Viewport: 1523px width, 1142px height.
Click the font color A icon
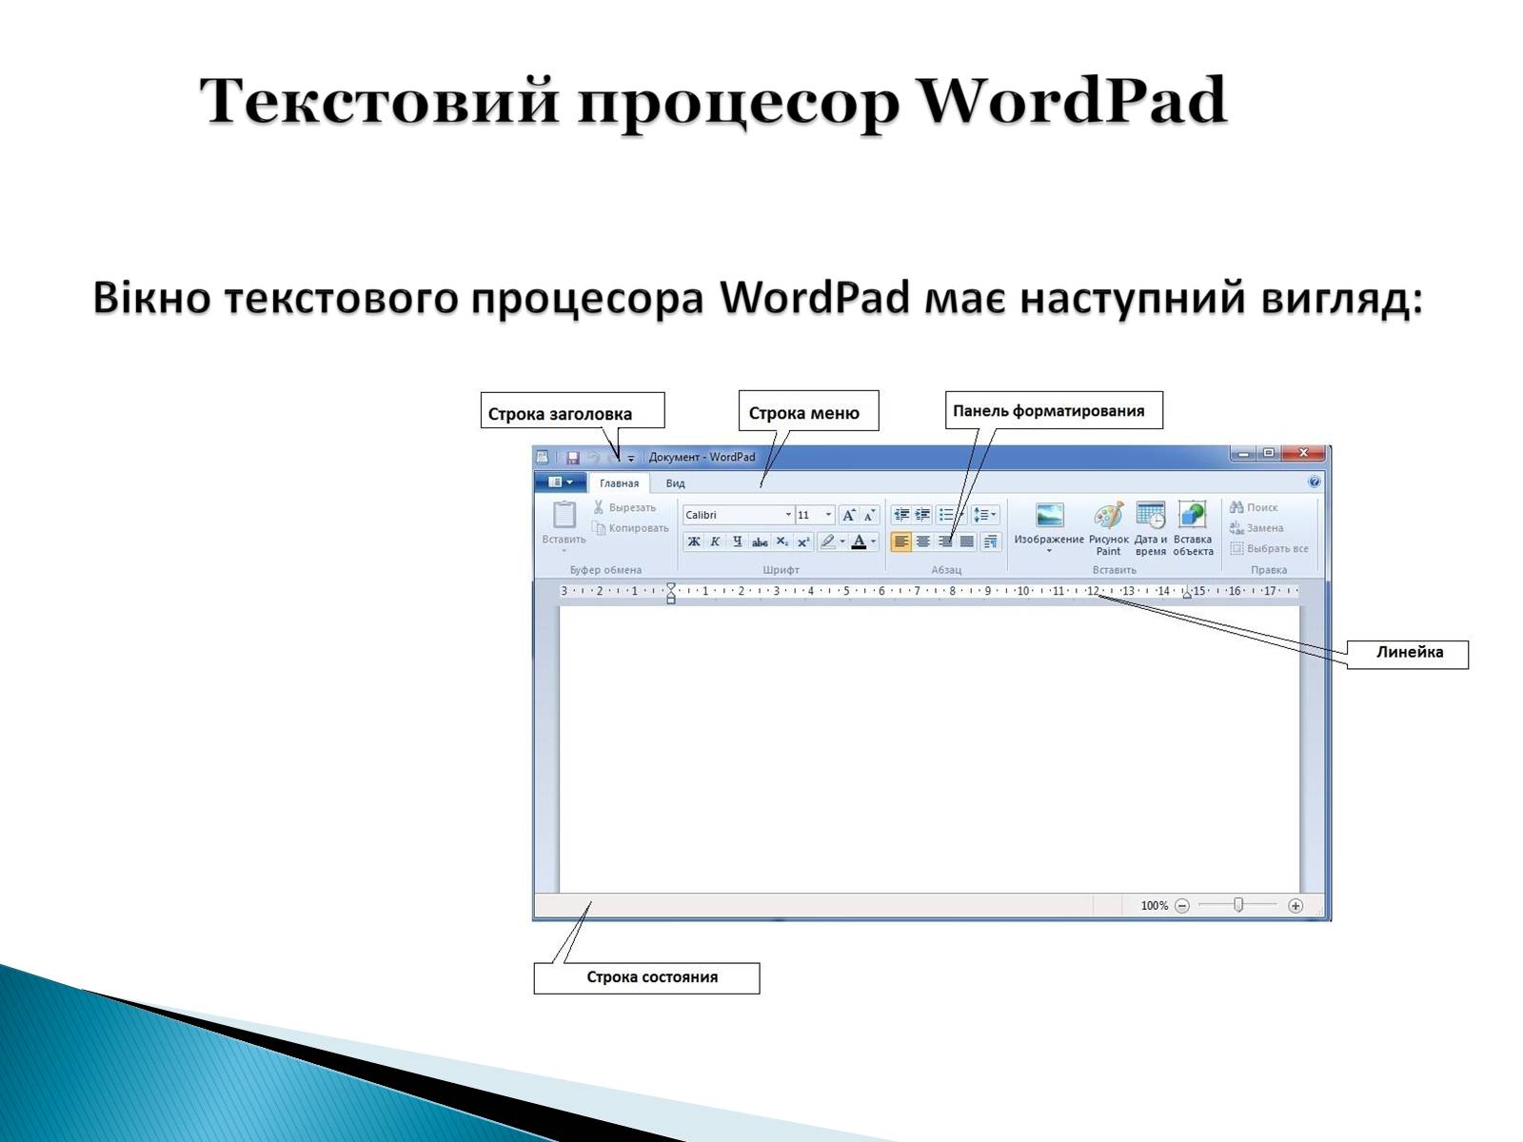860,541
